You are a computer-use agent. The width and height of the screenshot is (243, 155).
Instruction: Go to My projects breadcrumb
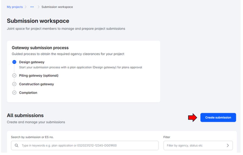(15, 7)
